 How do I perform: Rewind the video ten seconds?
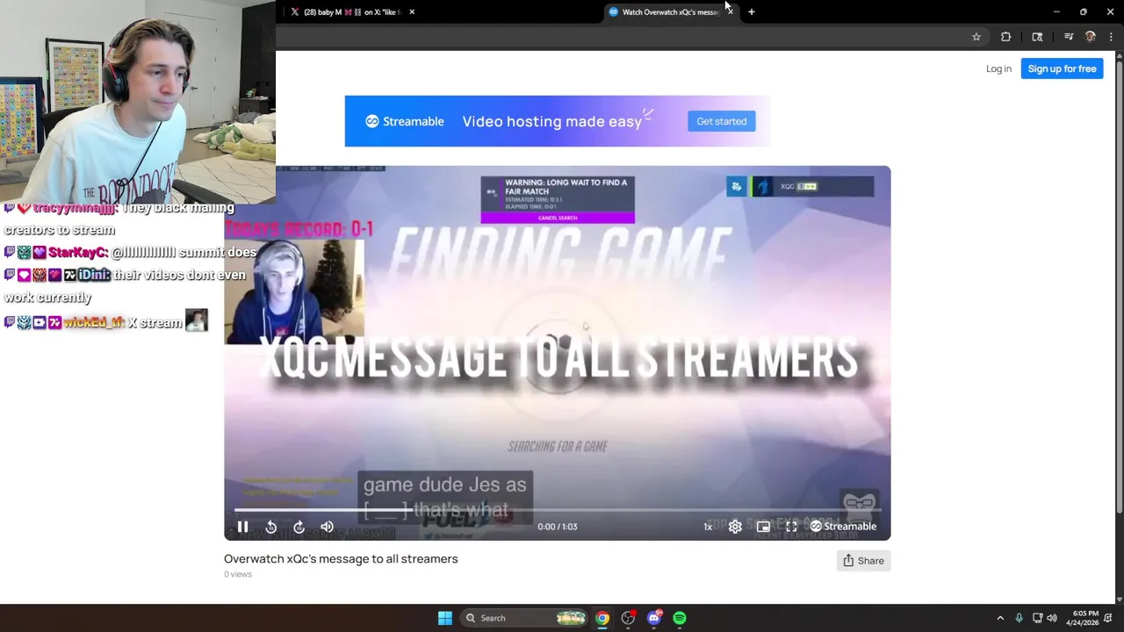pyautogui.click(x=271, y=527)
